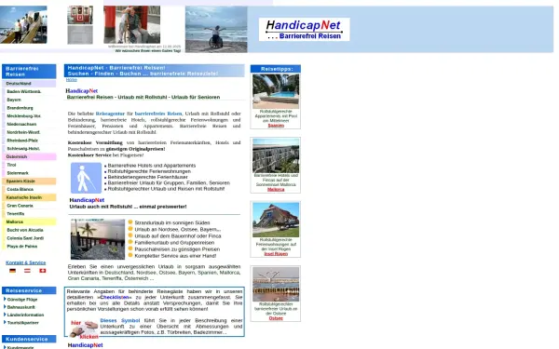This screenshot has width=559, height=349.
Task: Open Bahnauskunft under Reiseservice
Action: coord(21,307)
